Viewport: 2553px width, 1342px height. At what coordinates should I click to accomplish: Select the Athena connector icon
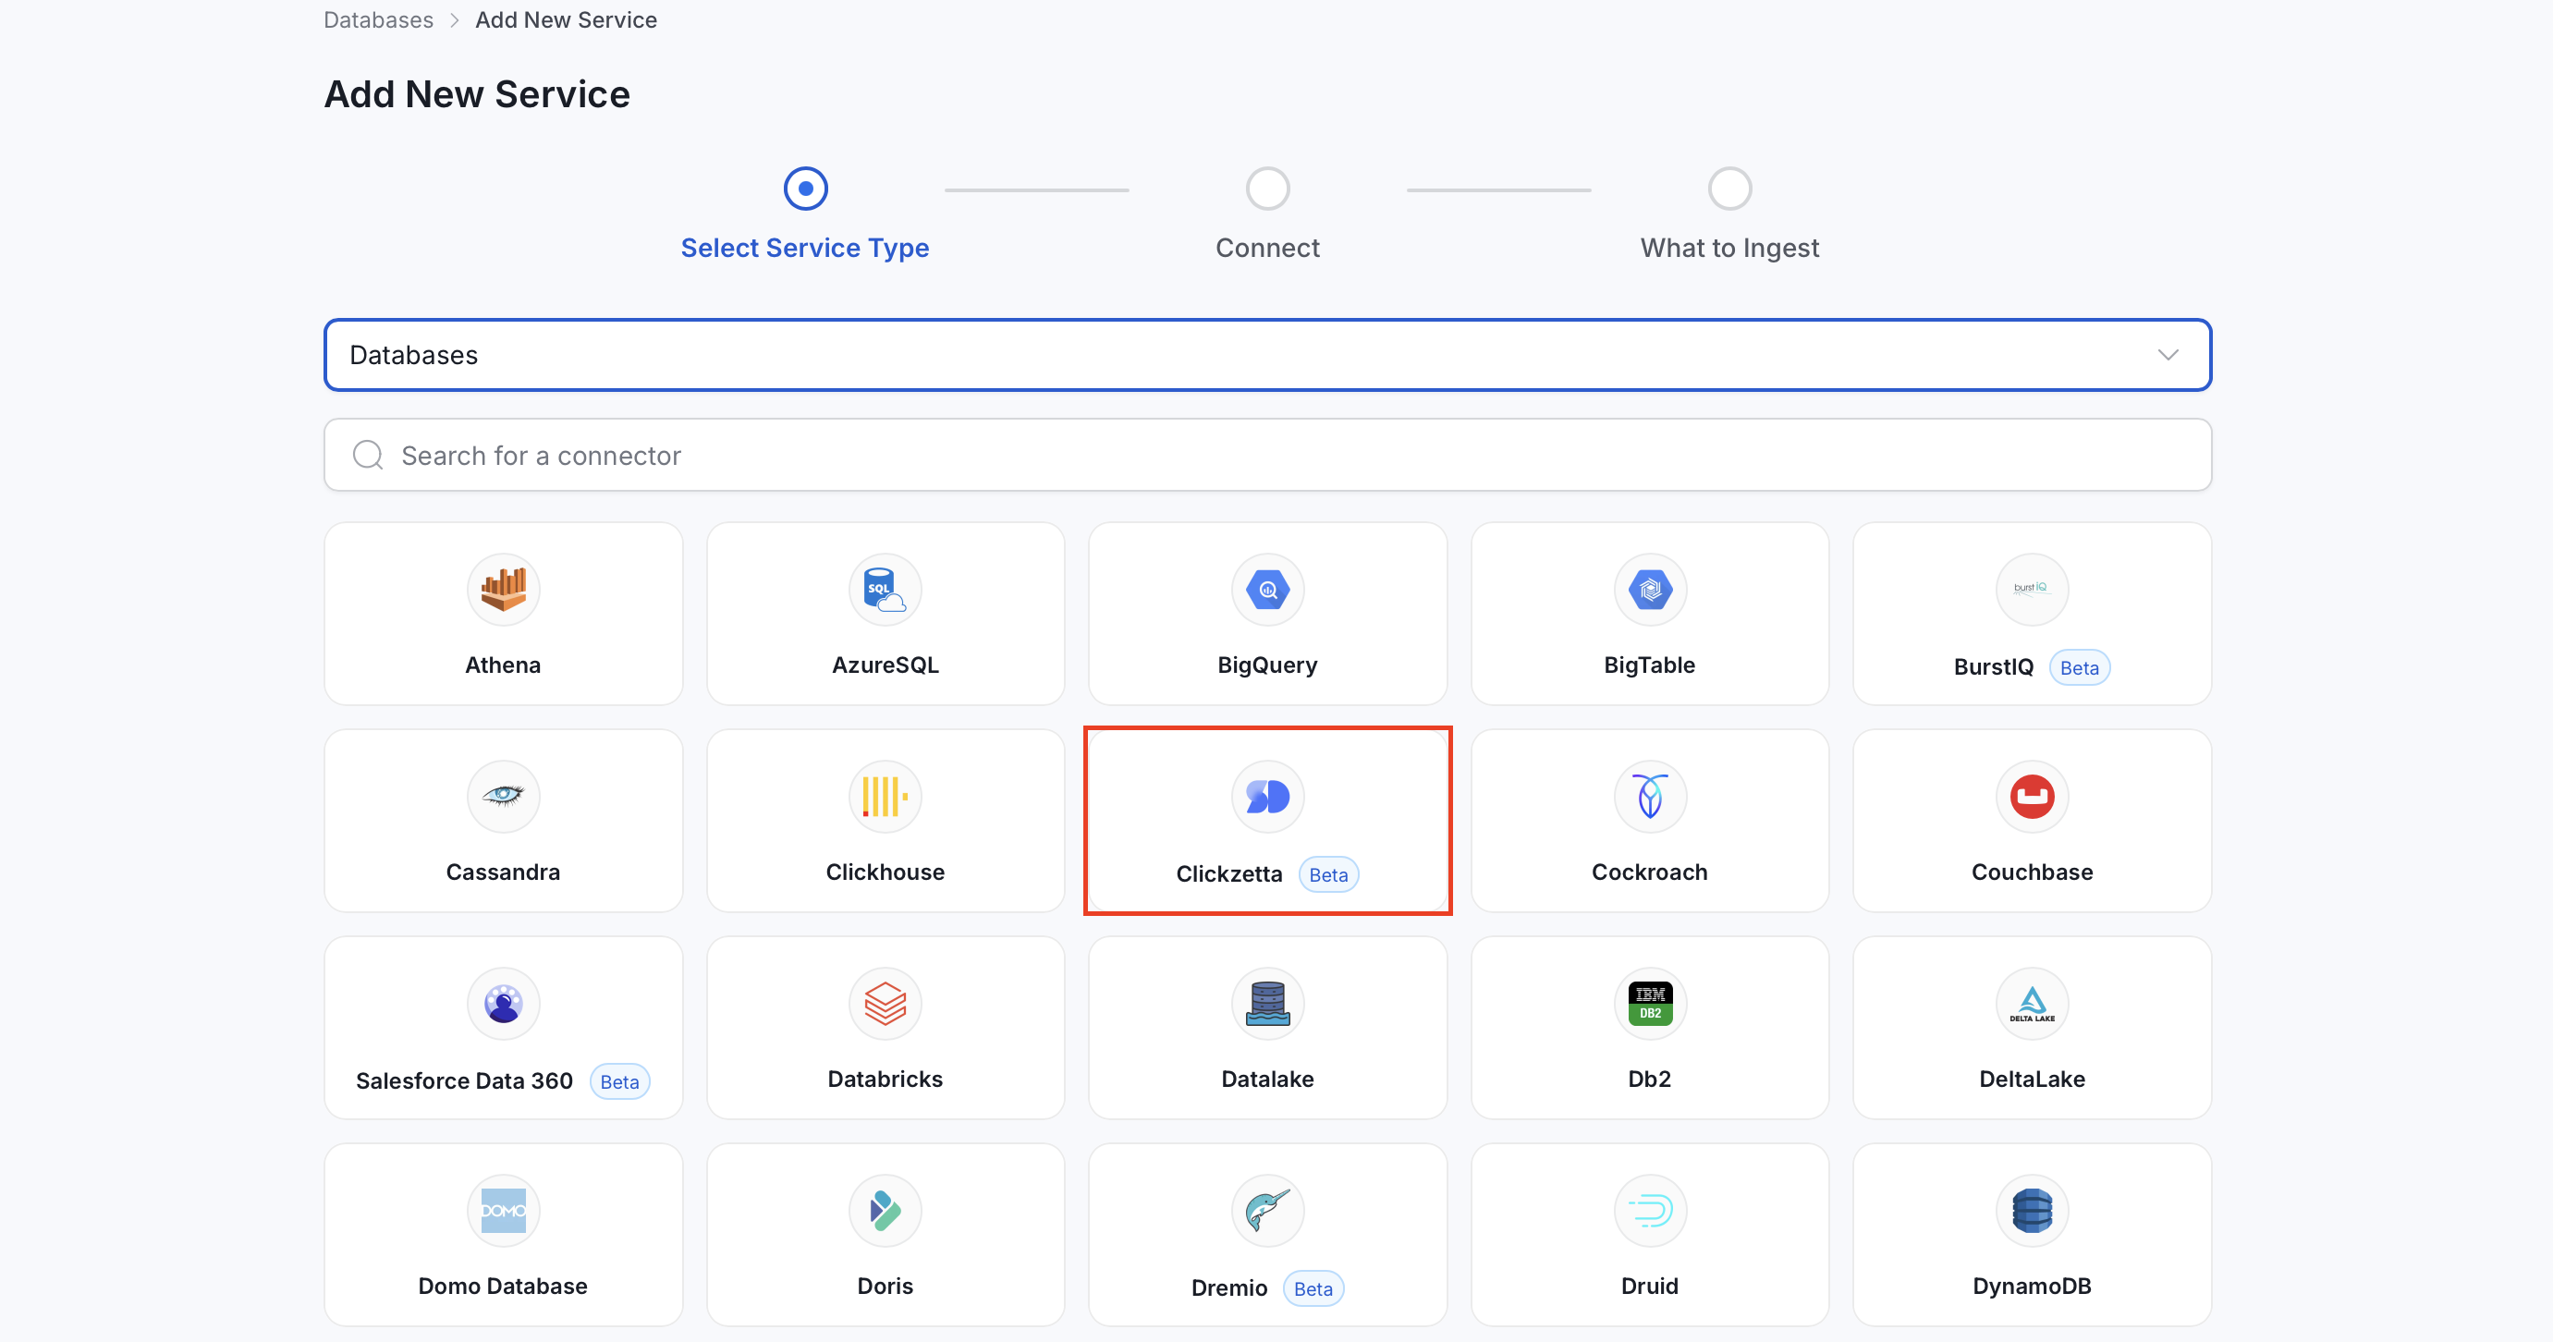pyautogui.click(x=504, y=590)
